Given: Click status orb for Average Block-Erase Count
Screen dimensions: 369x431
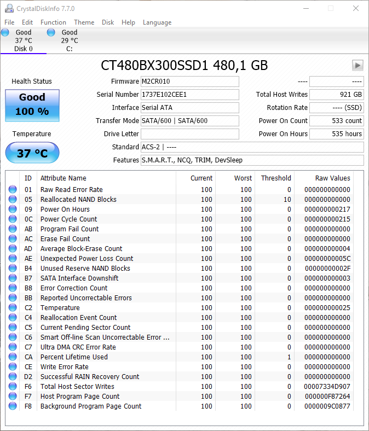Looking at the screenshot, I should click(x=13, y=248).
